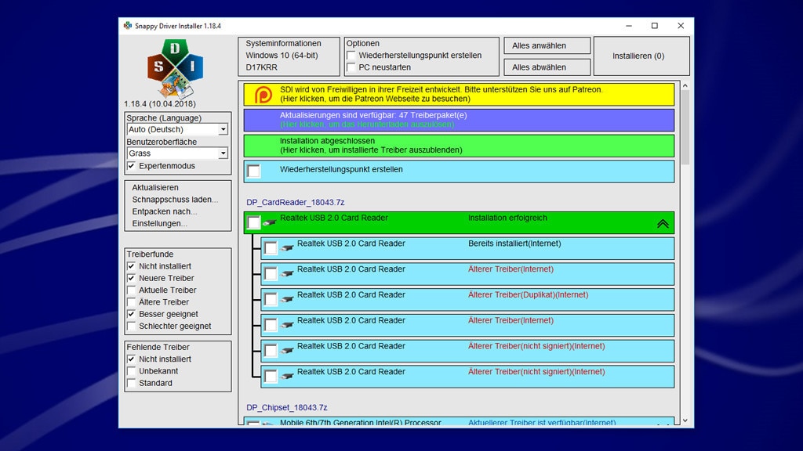The width and height of the screenshot is (803, 451).
Task: Click device icon on Bereits installiert row
Action: pos(287,248)
